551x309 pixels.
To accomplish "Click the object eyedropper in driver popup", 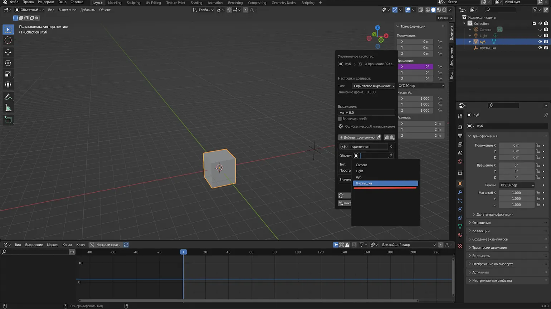I will (390, 156).
